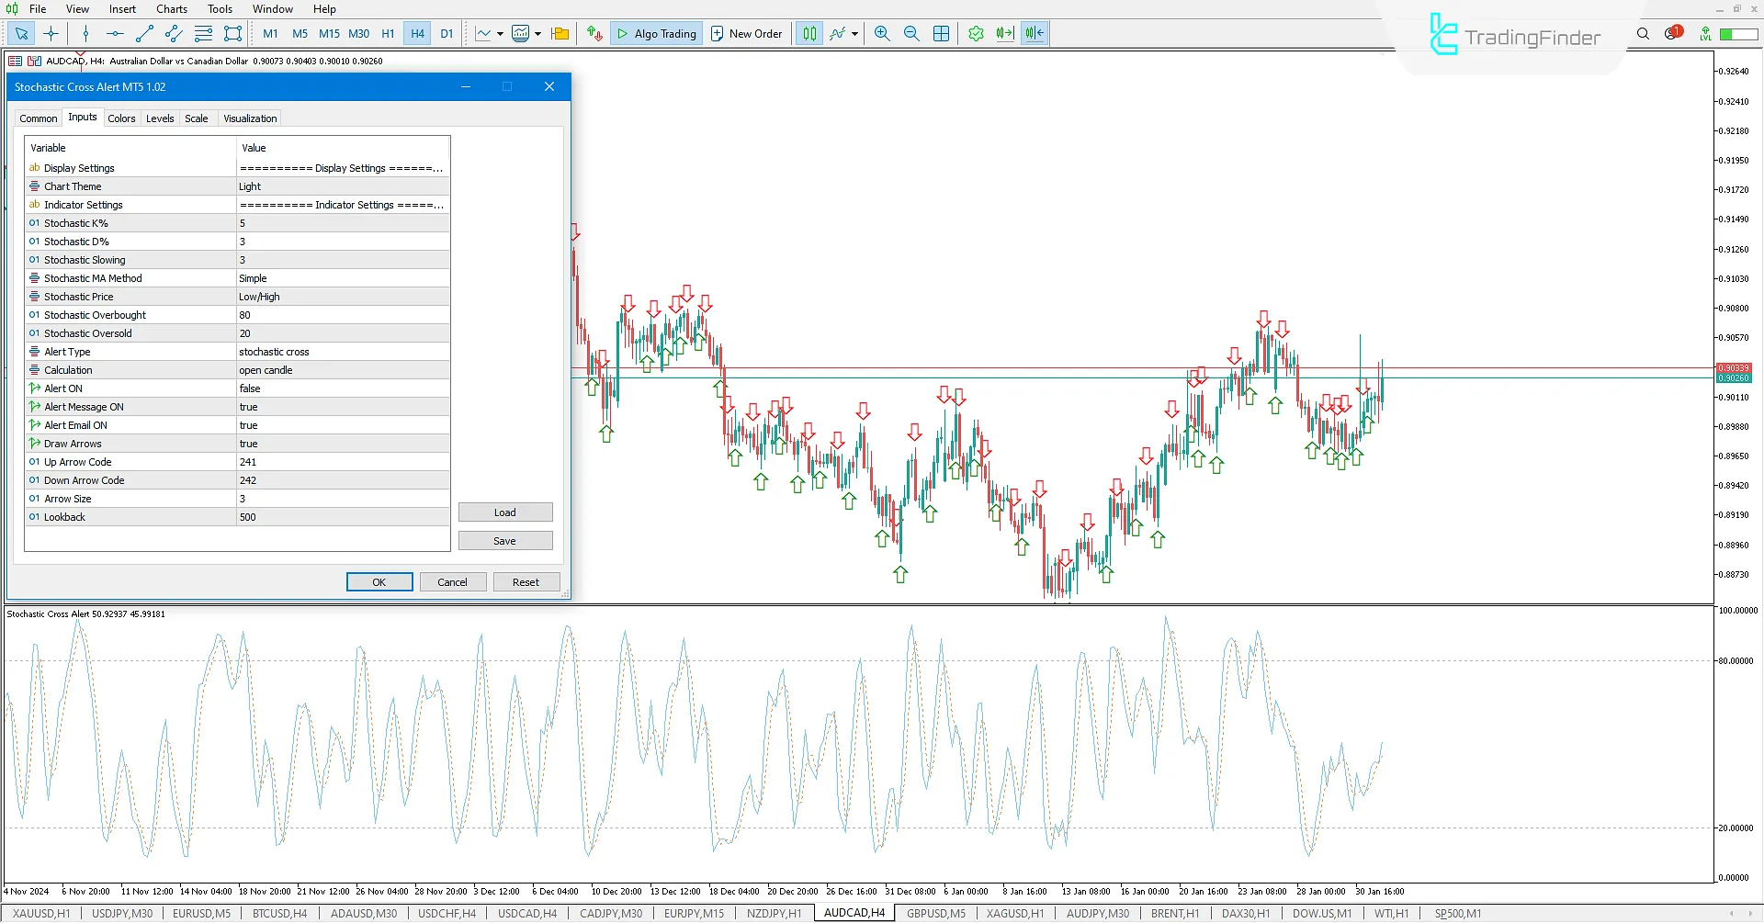Open the Charts menu
The image size is (1764, 923).
(171, 8)
